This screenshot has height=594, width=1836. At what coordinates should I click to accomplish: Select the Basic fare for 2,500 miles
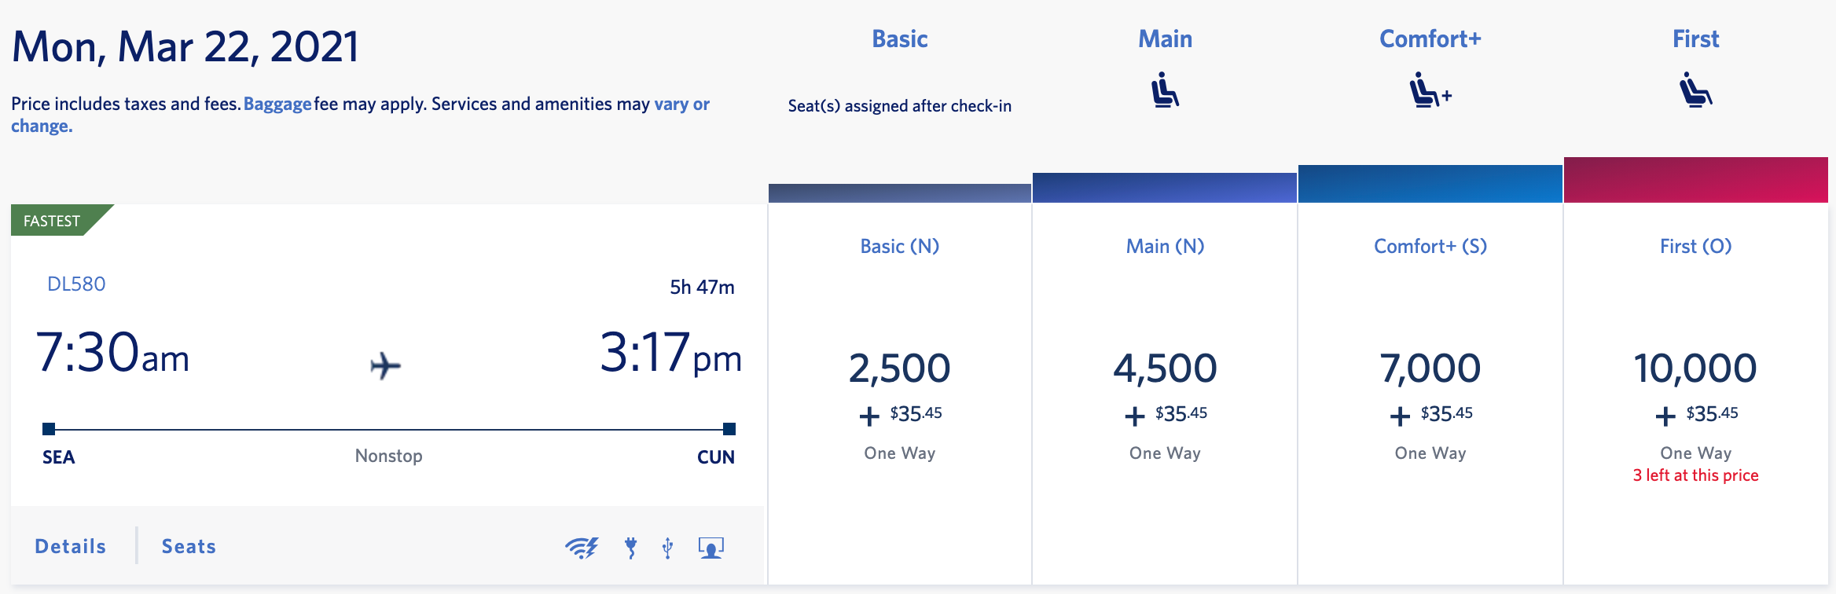coord(899,365)
